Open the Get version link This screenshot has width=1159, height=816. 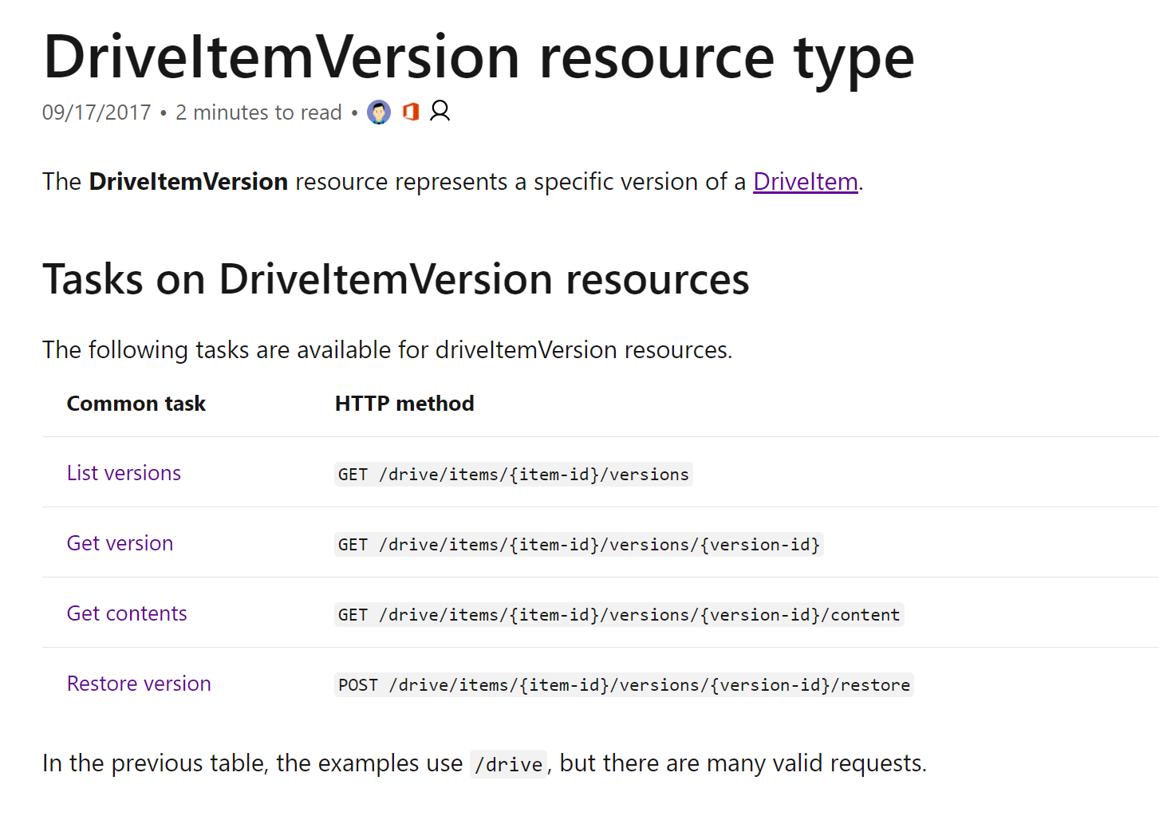tap(120, 543)
